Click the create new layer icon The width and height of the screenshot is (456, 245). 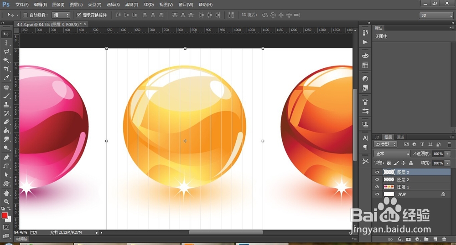click(x=435, y=239)
